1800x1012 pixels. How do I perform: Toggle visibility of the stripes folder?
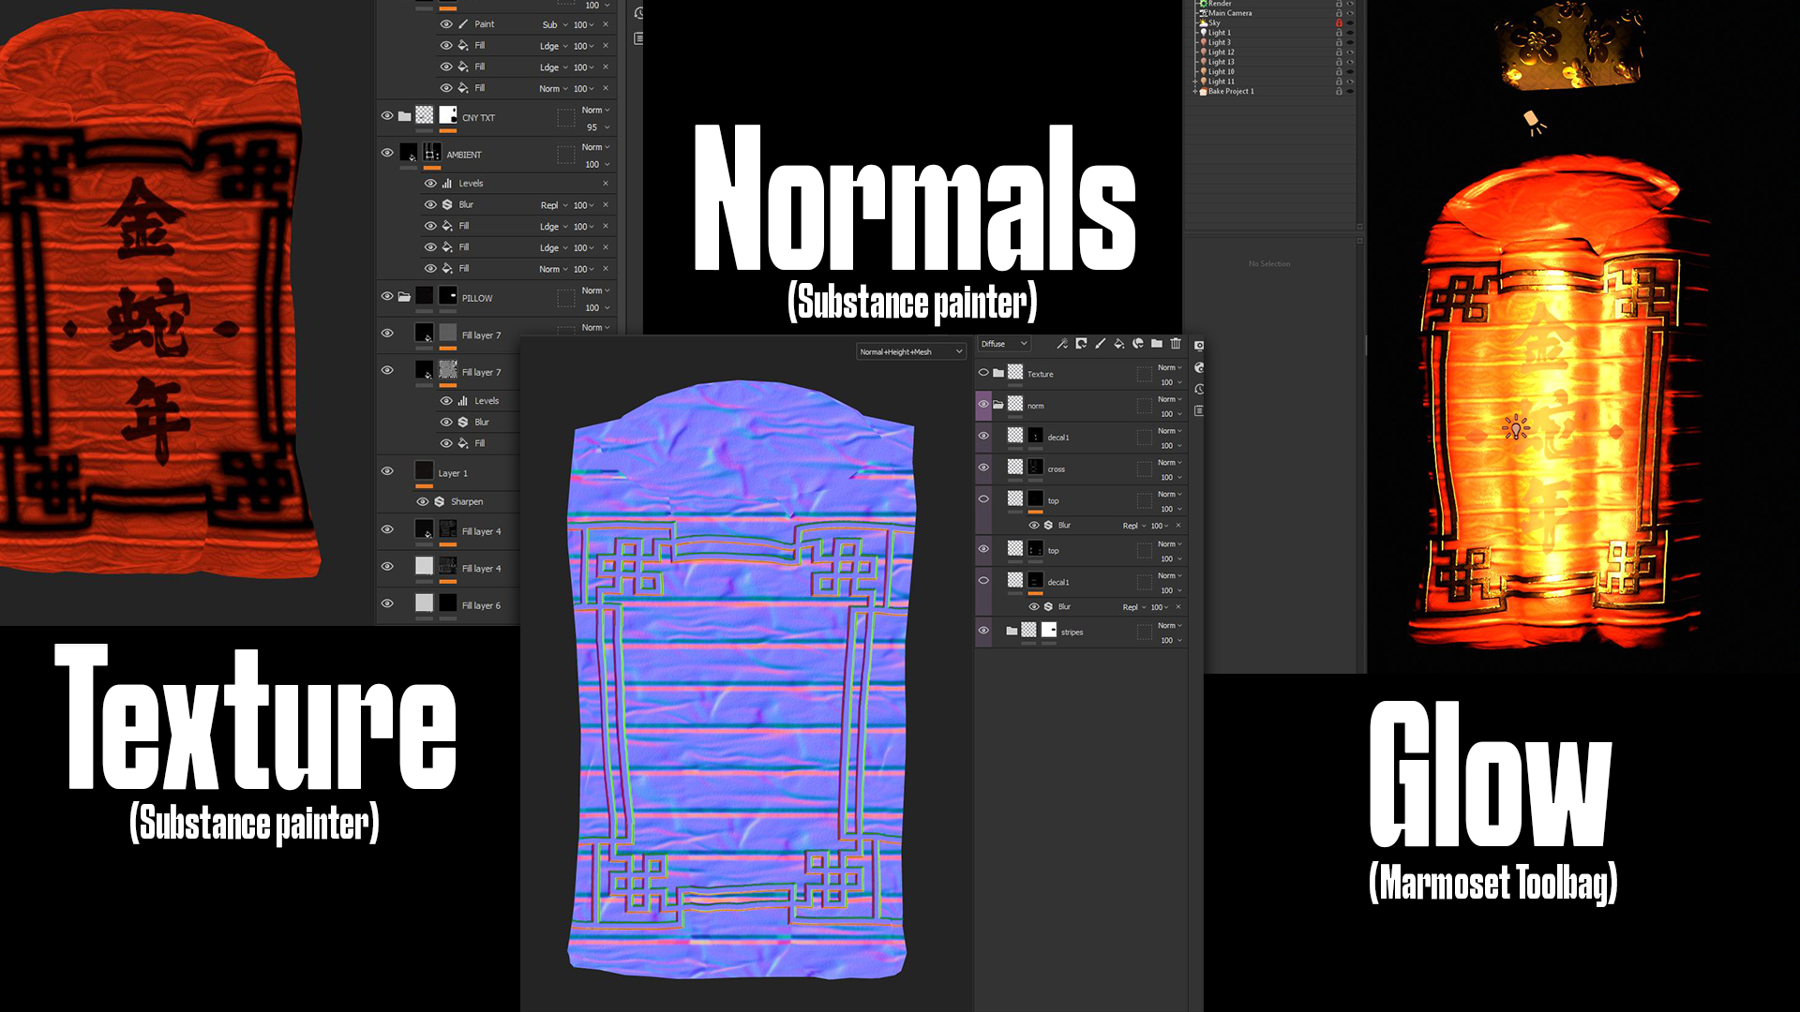983,631
